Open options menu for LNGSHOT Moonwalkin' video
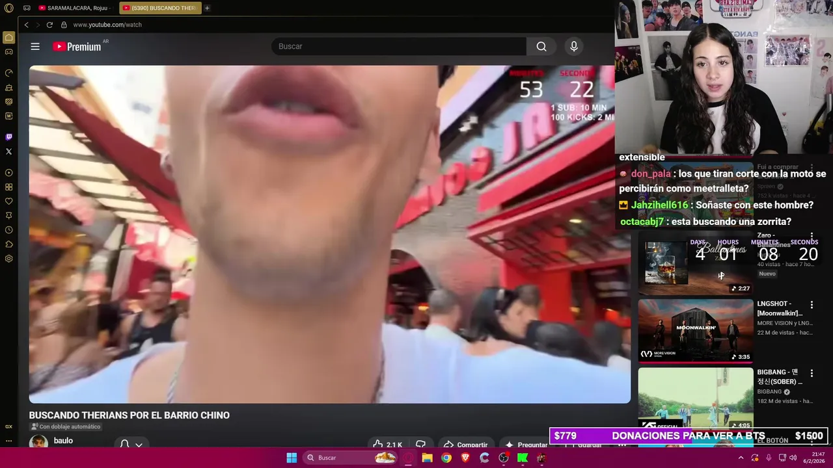This screenshot has height=468, width=833. [x=812, y=304]
